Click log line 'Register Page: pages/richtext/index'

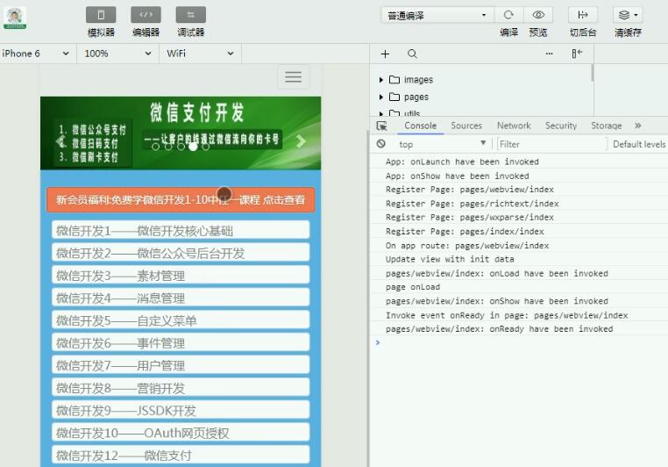coord(472,204)
